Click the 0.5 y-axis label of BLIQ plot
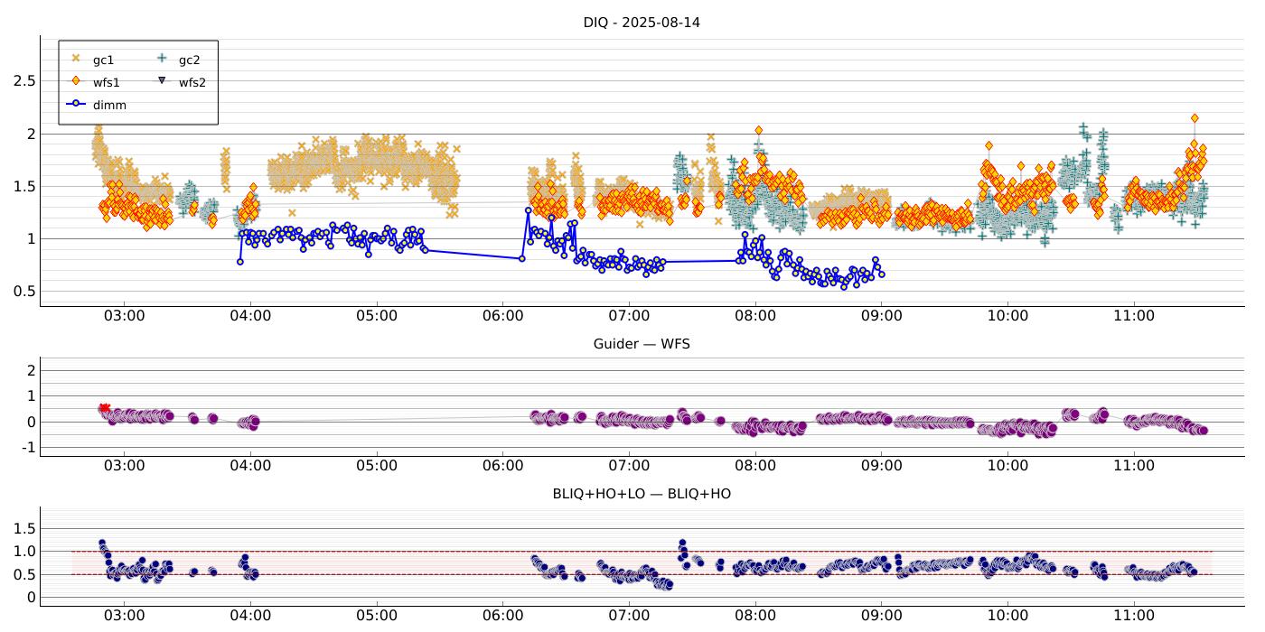The image size is (1265, 632). [24, 574]
